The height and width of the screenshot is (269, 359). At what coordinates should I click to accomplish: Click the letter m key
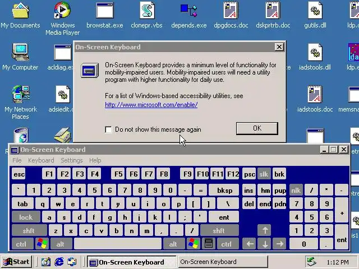tap(146, 230)
